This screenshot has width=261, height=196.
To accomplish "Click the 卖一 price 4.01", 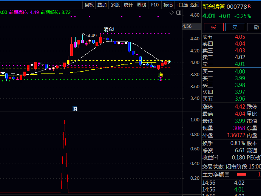I will tap(240, 64).
